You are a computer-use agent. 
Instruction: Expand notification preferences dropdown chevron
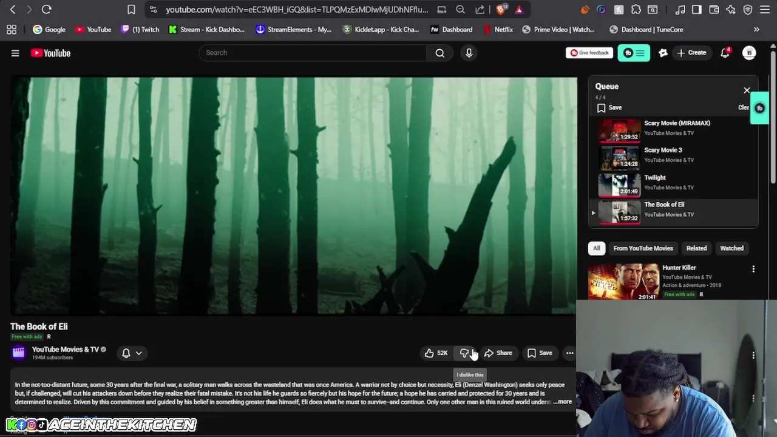(139, 353)
